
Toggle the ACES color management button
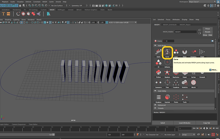(107, 23)
